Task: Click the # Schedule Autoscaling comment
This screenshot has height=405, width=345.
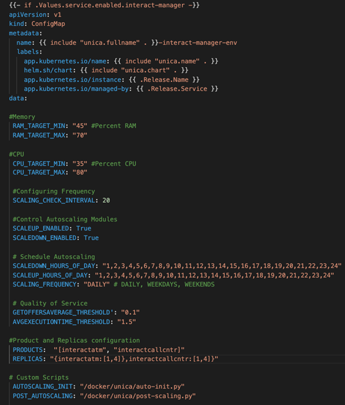Action: (54, 256)
